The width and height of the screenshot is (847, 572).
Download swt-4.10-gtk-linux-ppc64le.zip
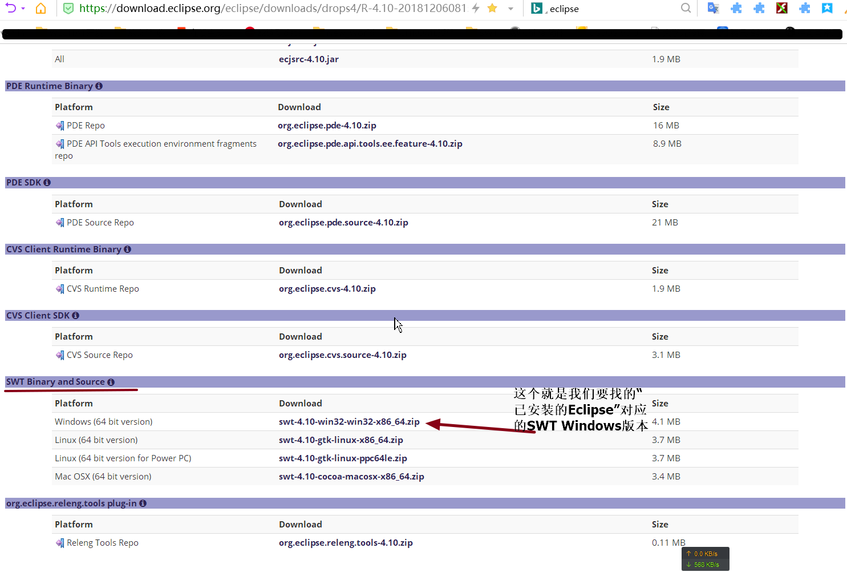pos(343,458)
